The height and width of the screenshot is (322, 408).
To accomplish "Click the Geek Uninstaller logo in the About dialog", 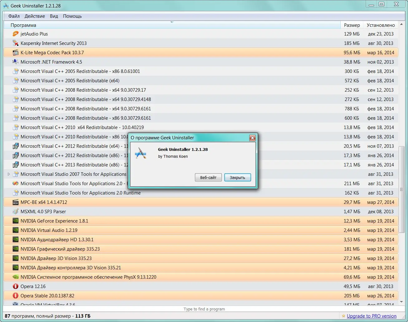I will (x=141, y=153).
